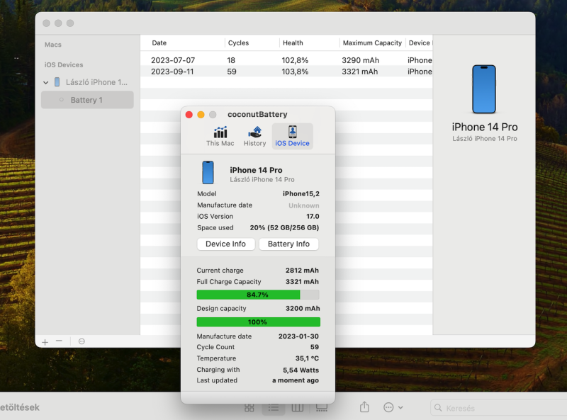Switch Finder to icon grid view
Viewport: 567px width, 420px height.
click(249, 408)
